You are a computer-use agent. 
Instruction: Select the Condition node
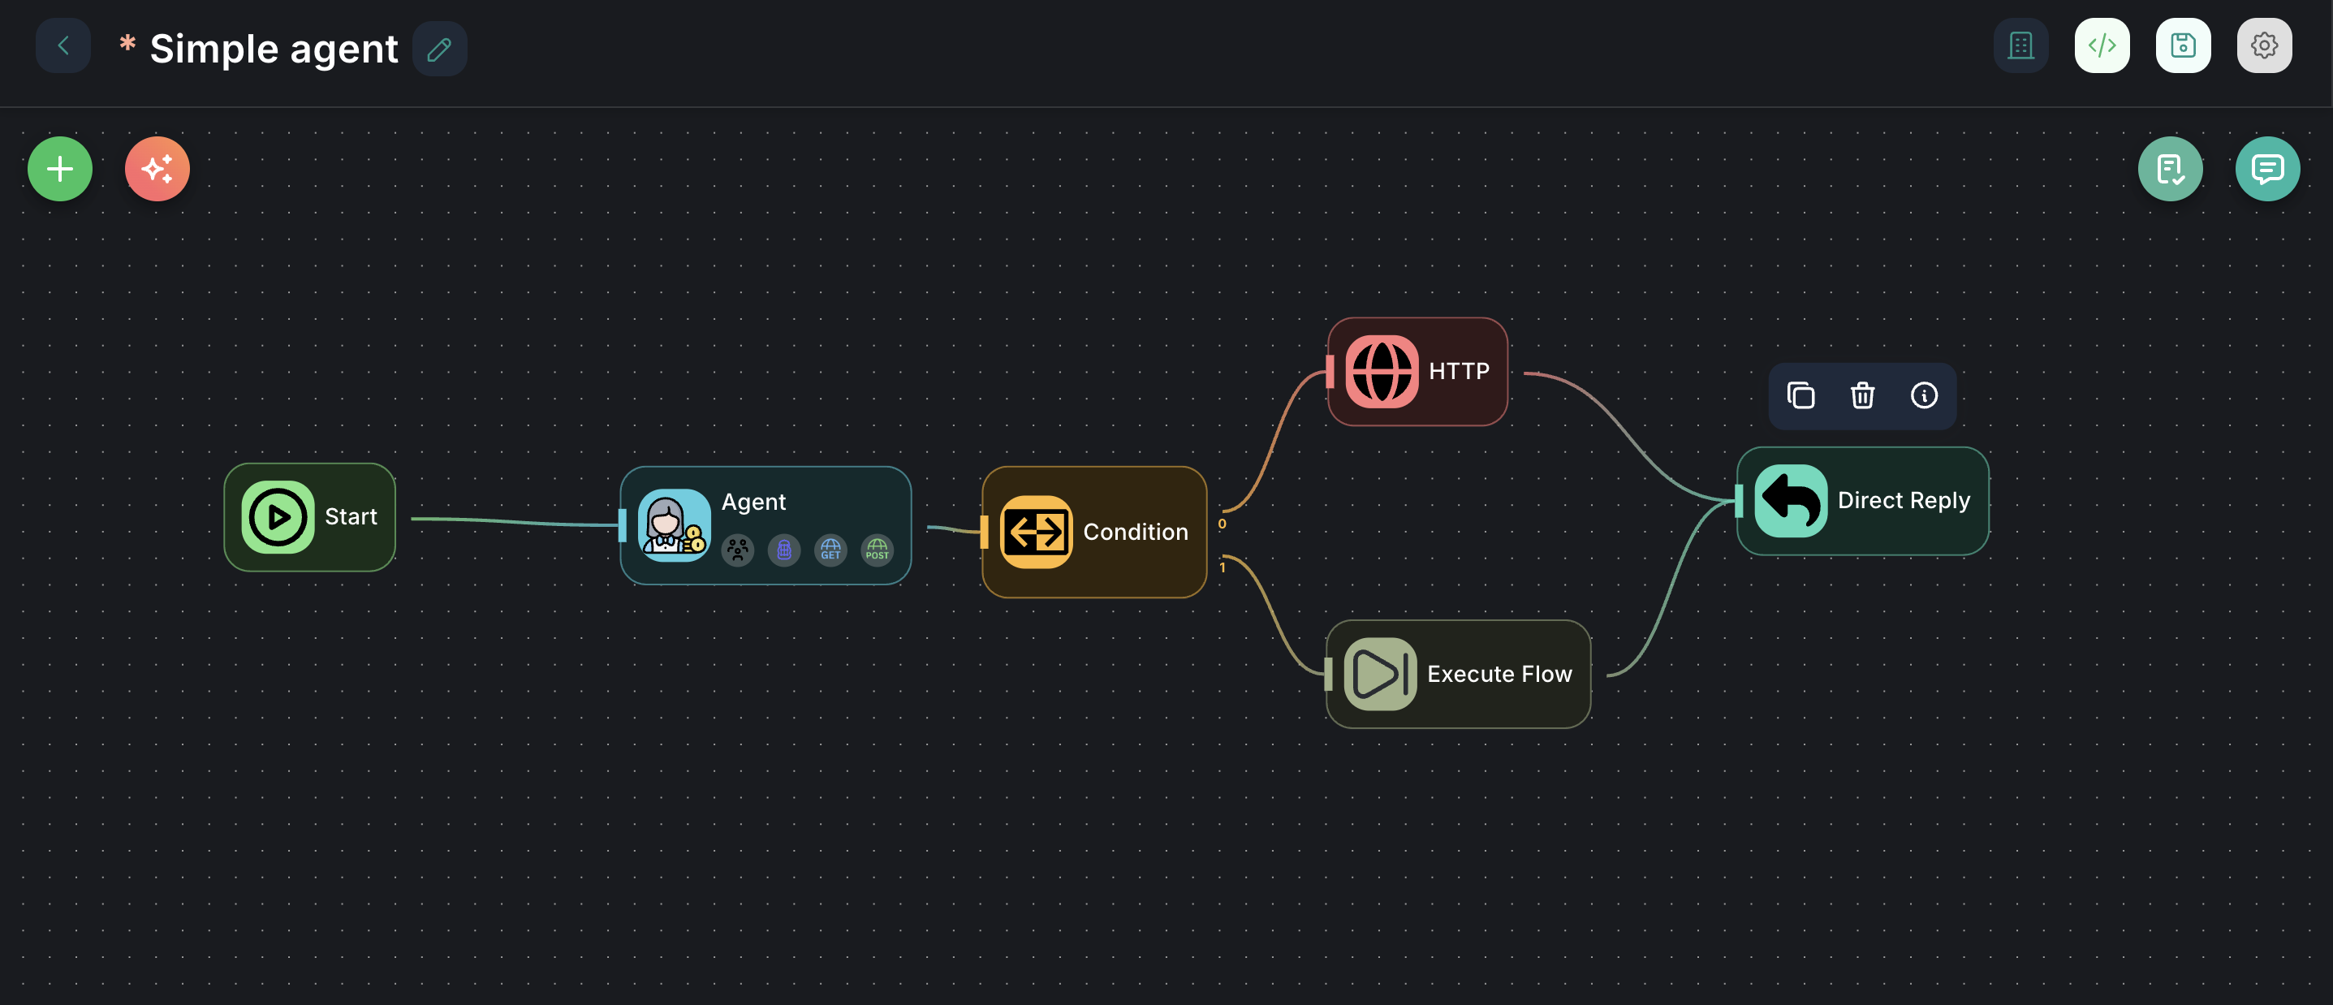click(1094, 533)
